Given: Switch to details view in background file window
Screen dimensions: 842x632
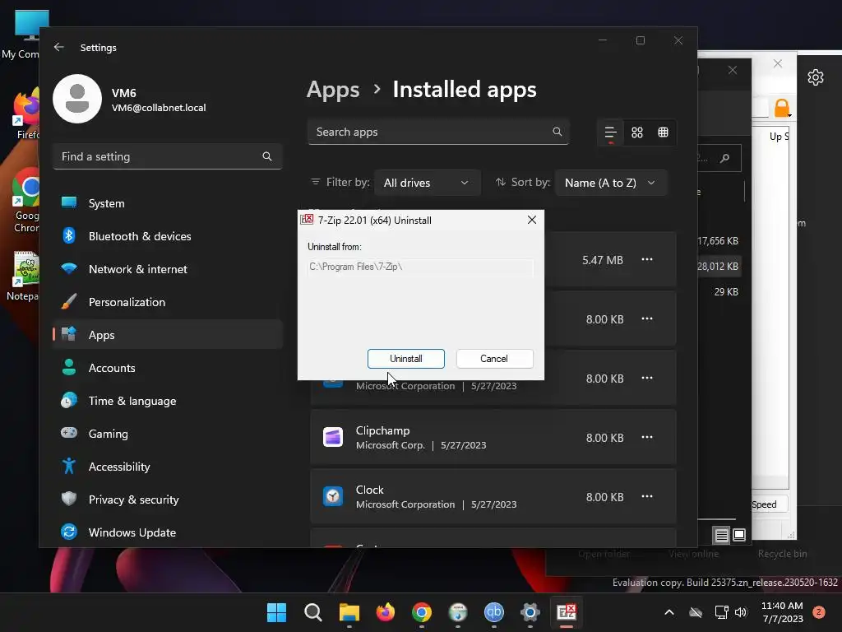Looking at the screenshot, I should [x=722, y=535].
